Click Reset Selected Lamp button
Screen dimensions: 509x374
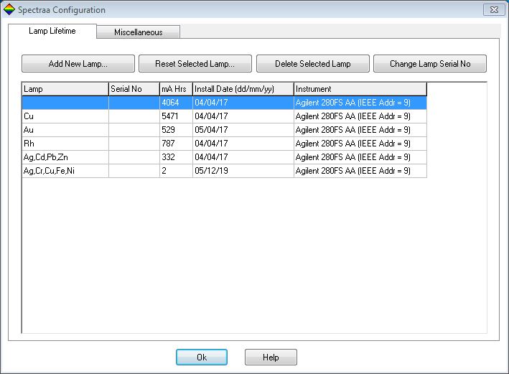pos(195,64)
